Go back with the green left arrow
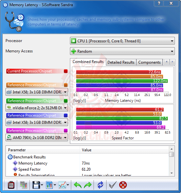Image resolution: width=181 pixels, height=193 pixels. [x=78, y=185]
